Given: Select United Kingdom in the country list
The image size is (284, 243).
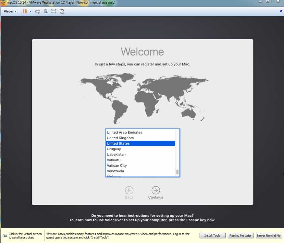Looking at the screenshot, I should tap(140, 138).
